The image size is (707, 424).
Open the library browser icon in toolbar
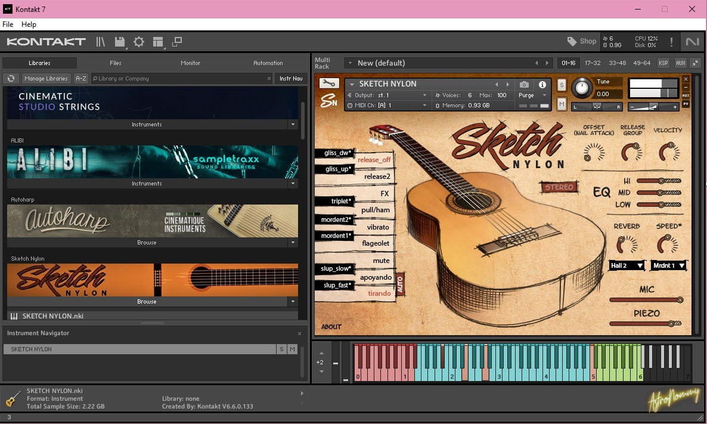[101, 42]
